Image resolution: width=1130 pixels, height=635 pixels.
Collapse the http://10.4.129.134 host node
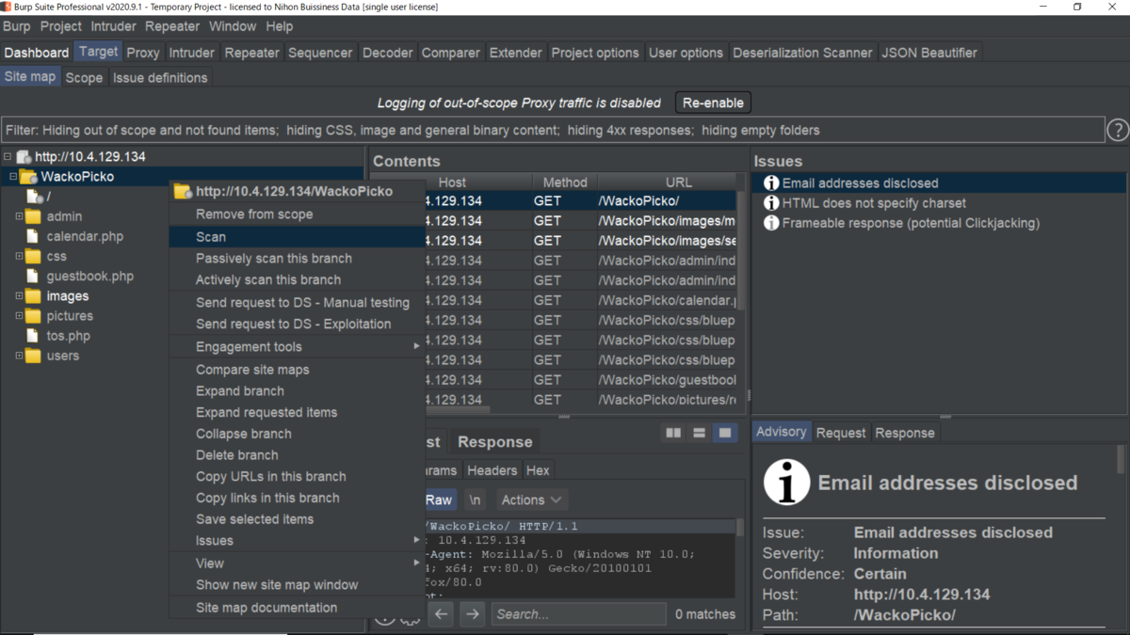[8, 157]
